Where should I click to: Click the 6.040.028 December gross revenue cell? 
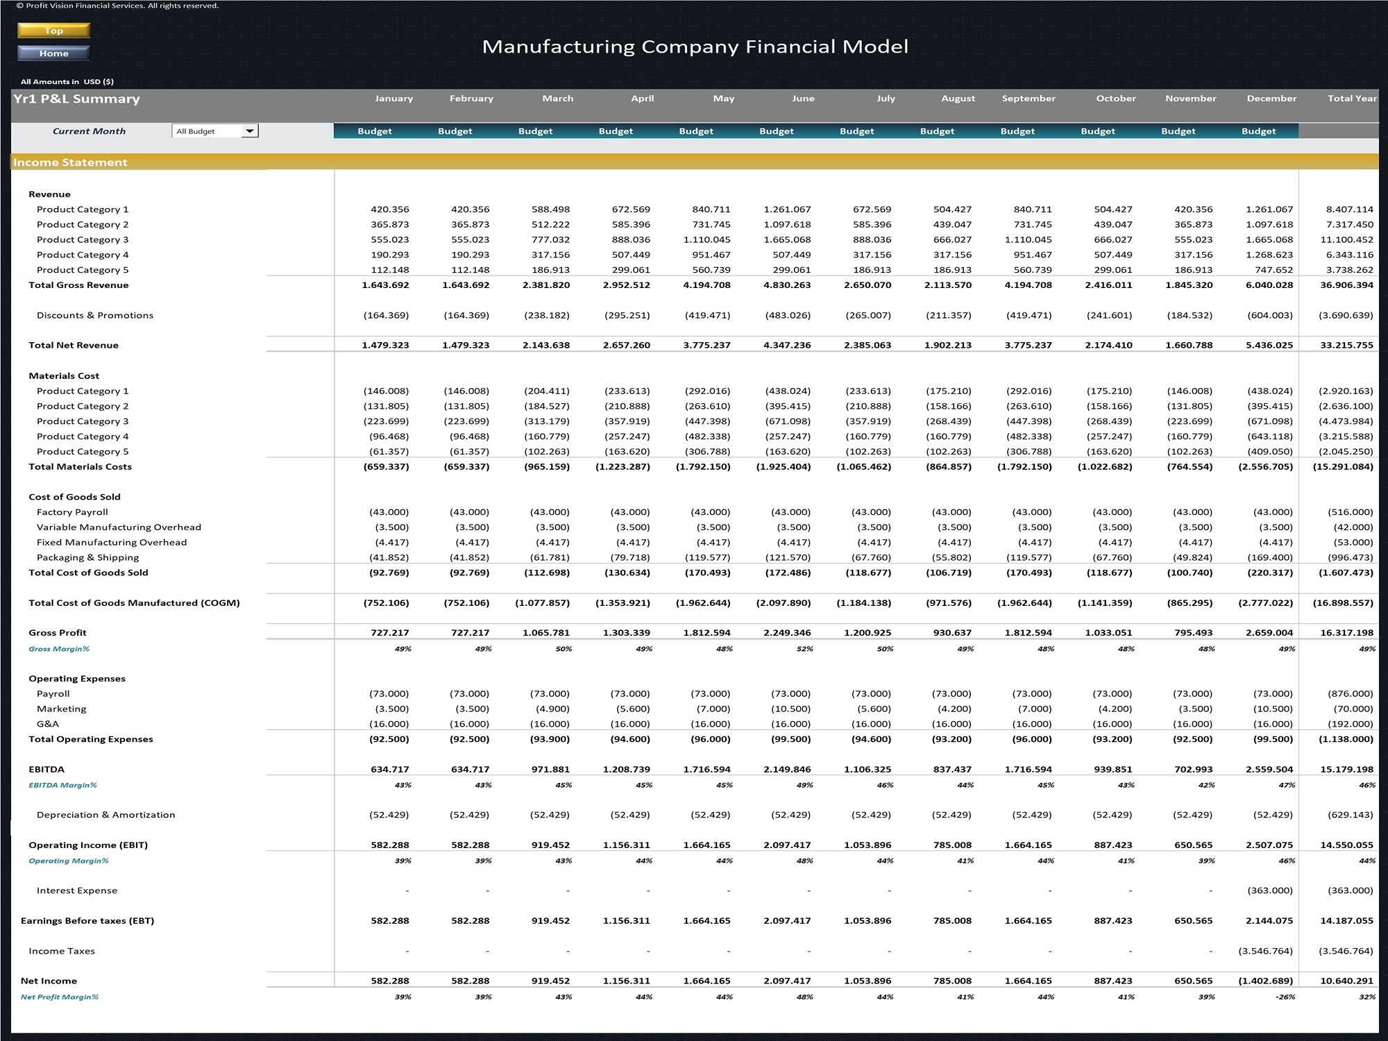(x=1269, y=285)
